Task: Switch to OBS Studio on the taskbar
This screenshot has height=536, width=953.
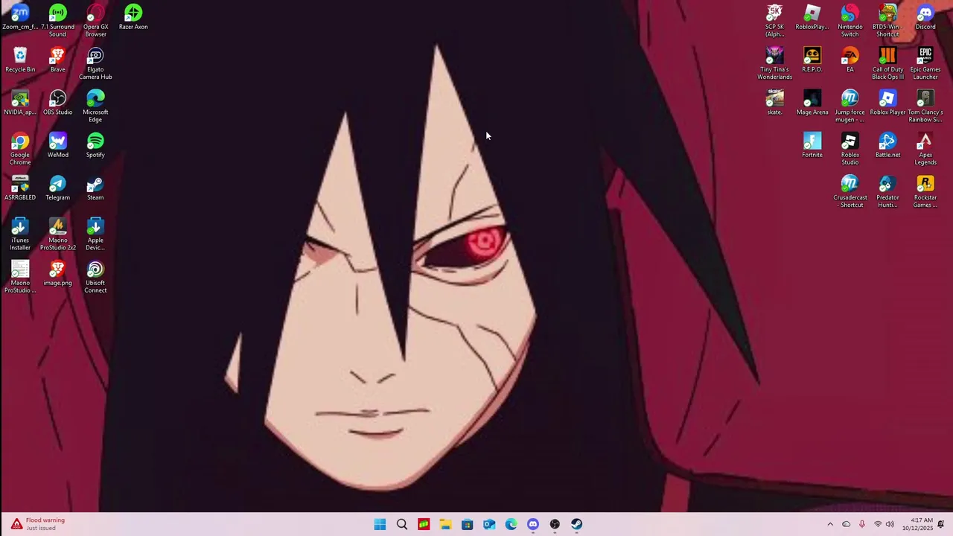Action: [555, 524]
